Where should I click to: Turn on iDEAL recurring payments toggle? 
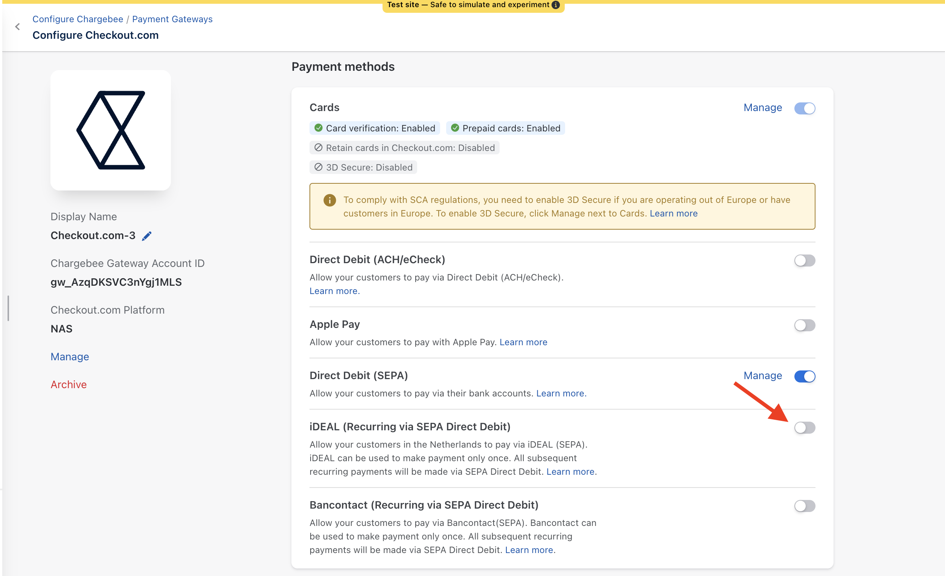[x=804, y=427]
